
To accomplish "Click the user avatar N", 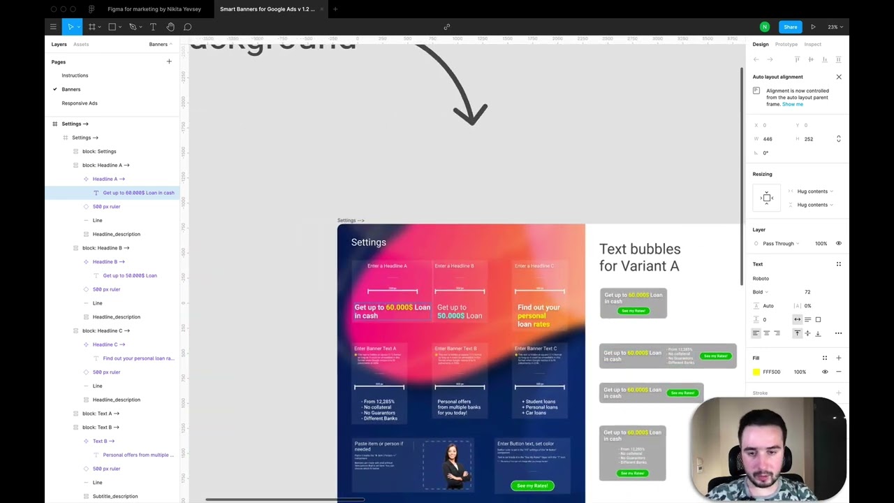I will click(765, 27).
